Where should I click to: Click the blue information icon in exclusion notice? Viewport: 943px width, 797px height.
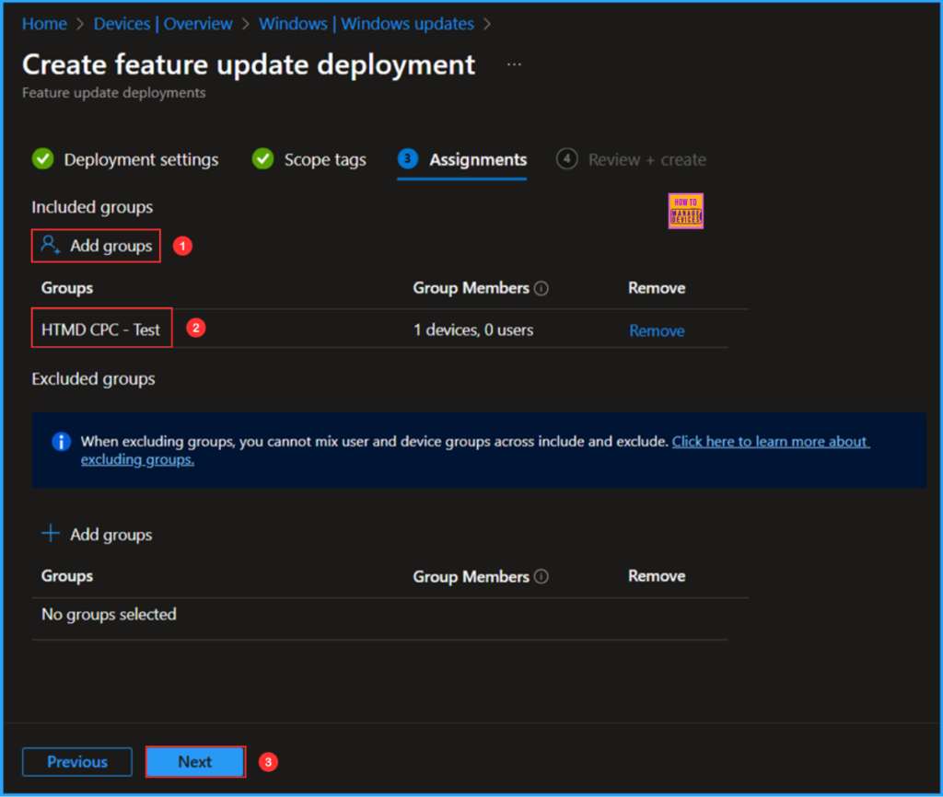pos(61,442)
